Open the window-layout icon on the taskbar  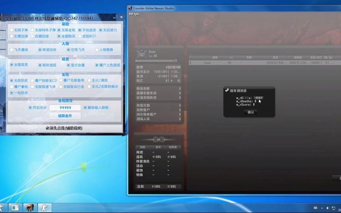tap(15, 207)
